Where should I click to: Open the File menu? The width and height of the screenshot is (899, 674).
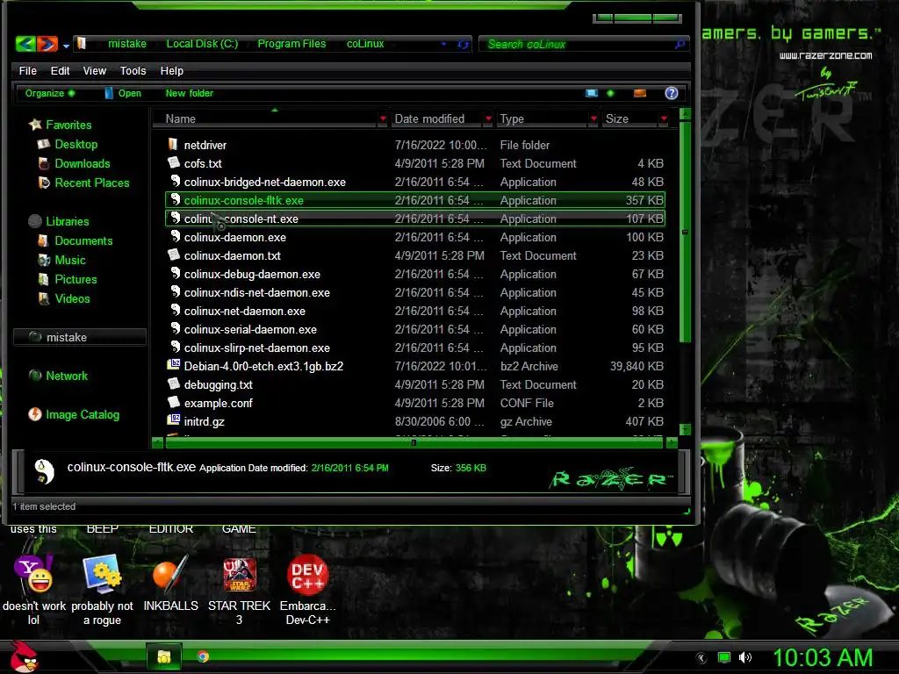(x=27, y=70)
